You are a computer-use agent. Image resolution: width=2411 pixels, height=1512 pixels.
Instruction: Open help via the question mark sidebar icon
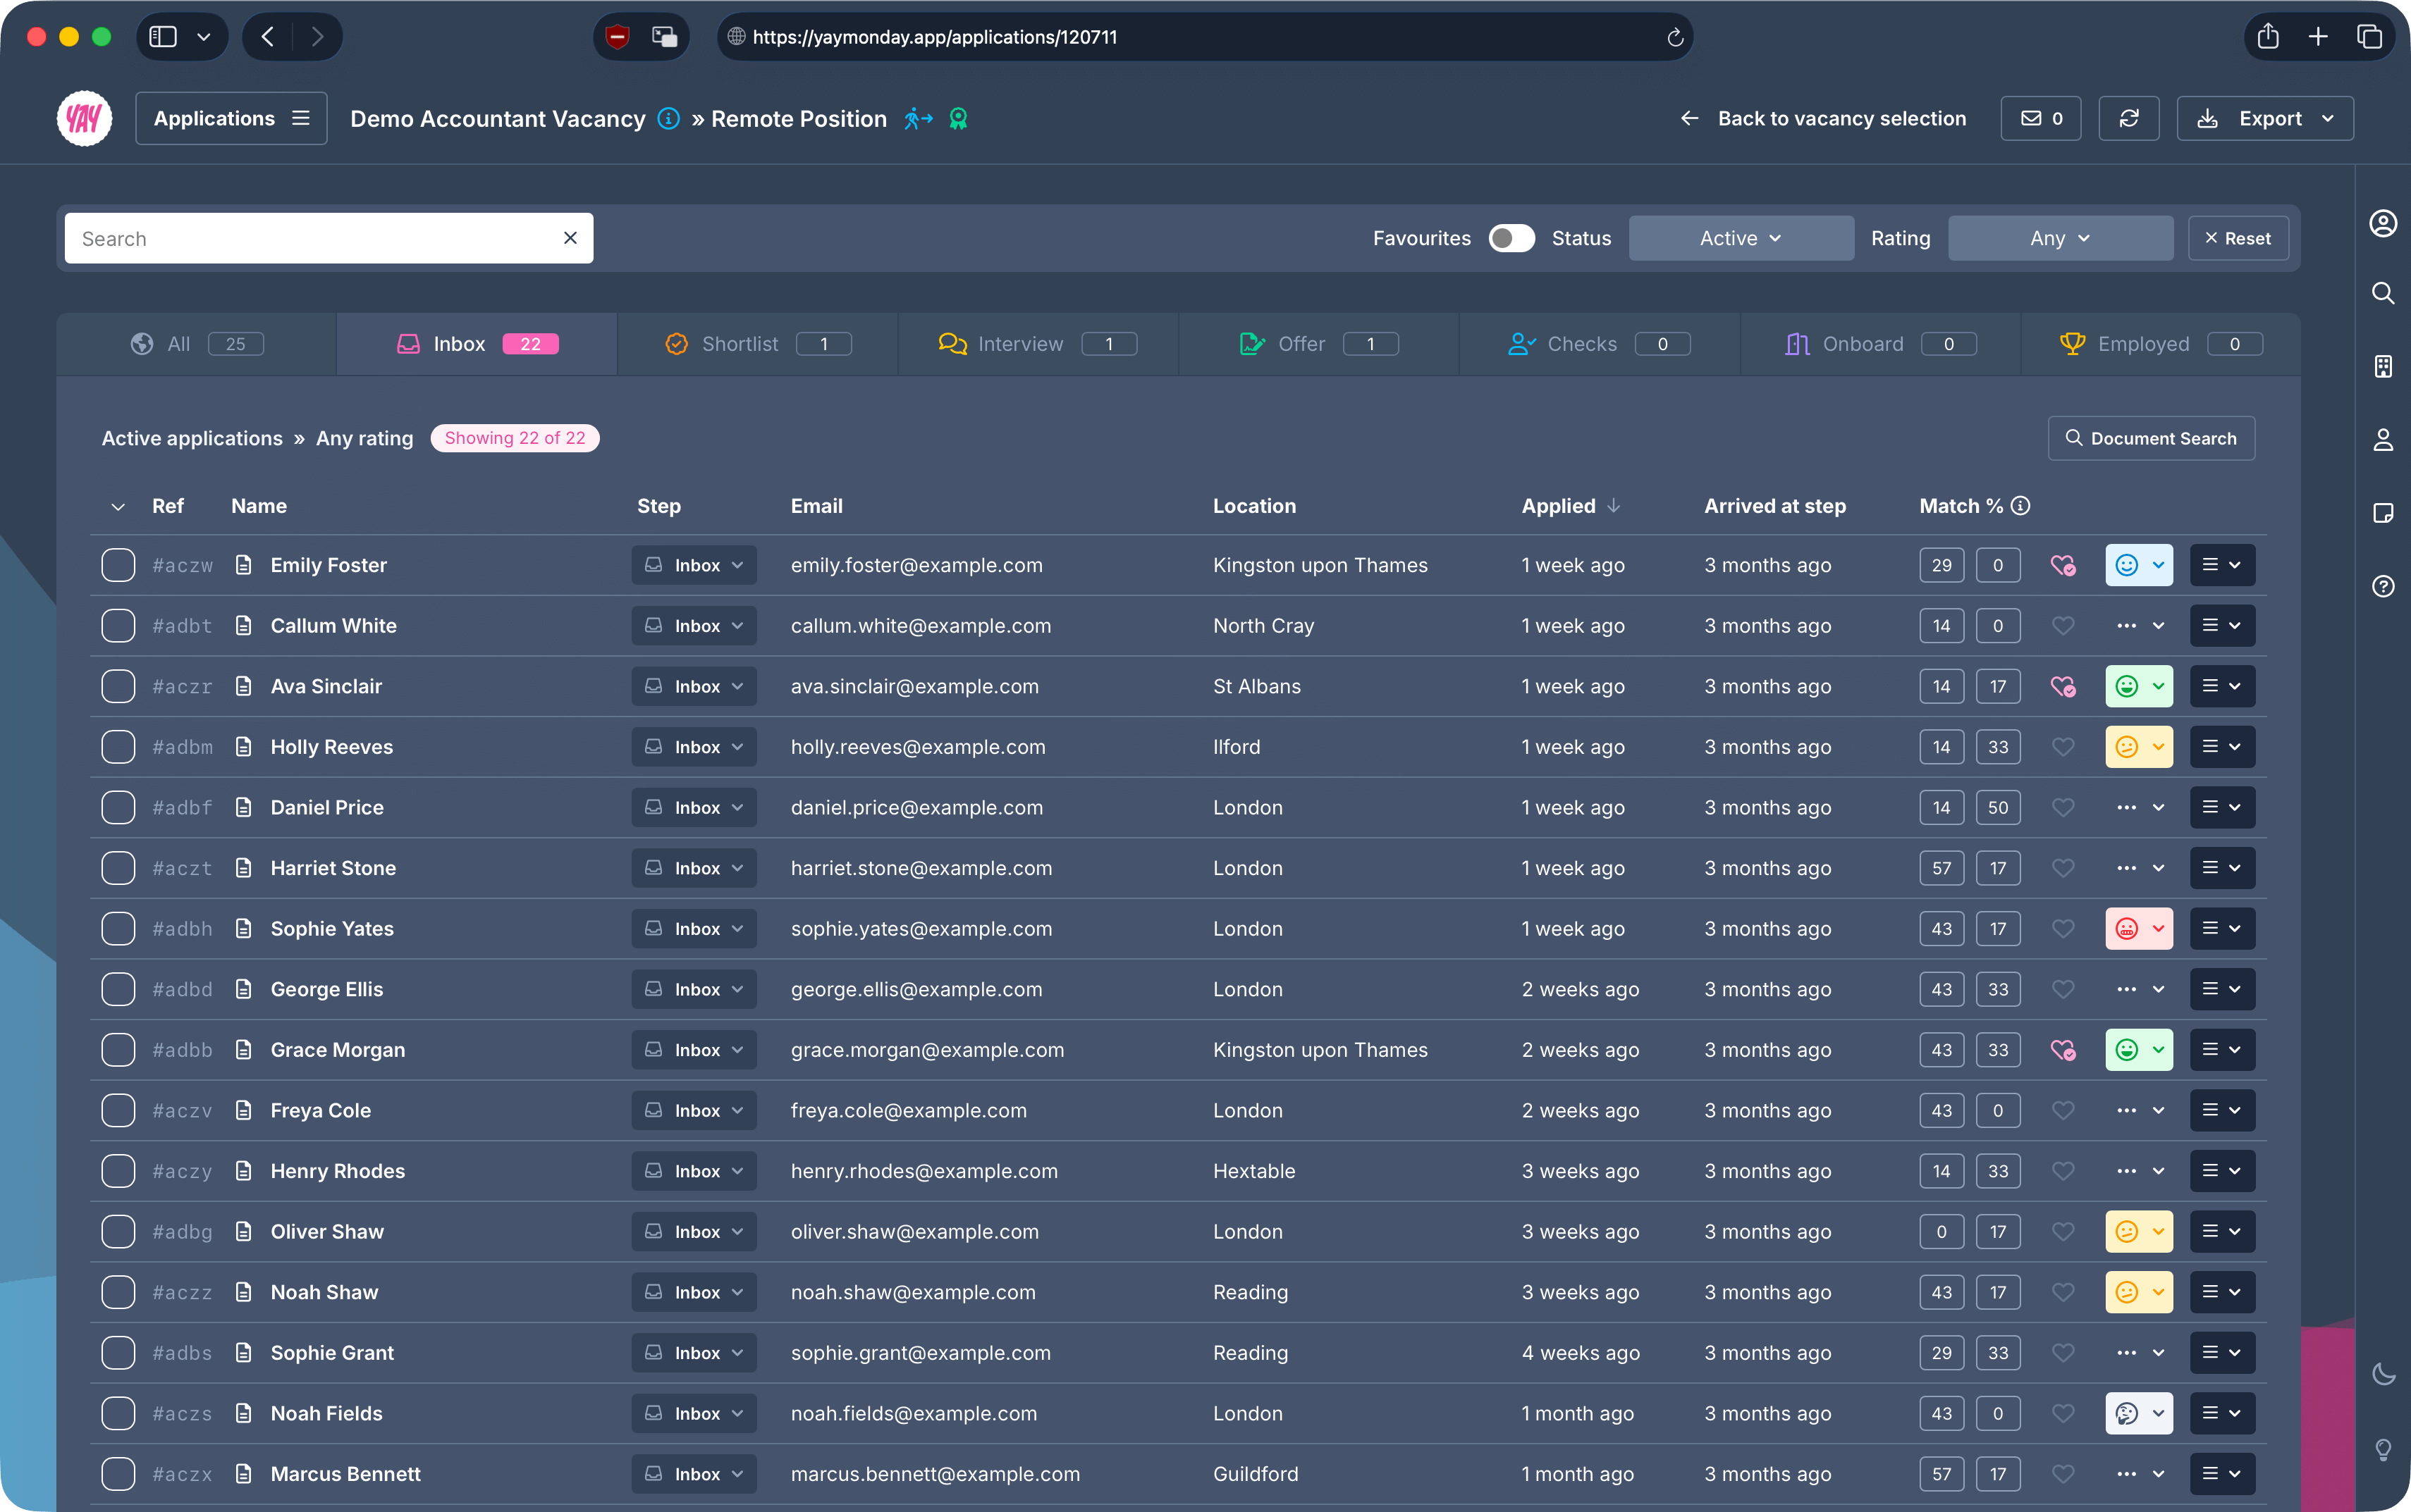tap(2384, 586)
